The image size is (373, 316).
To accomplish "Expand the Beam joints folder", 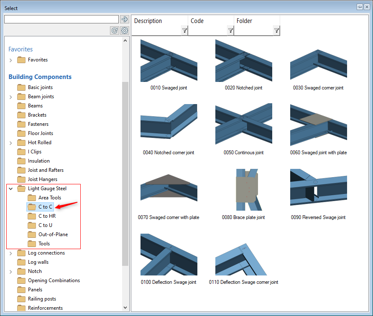I will tap(11, 97).
